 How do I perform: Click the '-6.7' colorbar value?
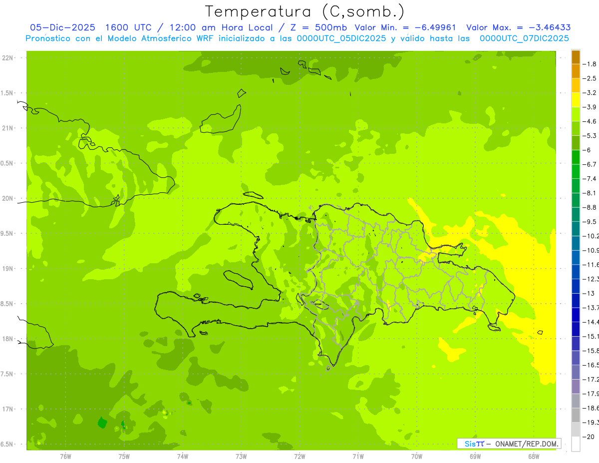[x=590, y=164]
